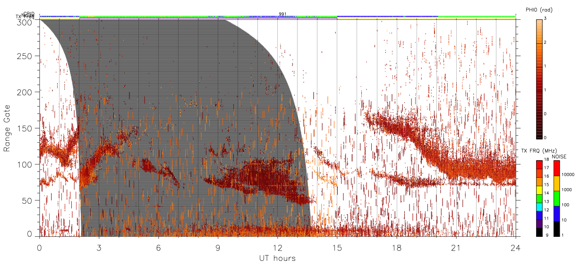580x268 pixels.
Task: Click x-axis tick label '6'
Action: 158,248
